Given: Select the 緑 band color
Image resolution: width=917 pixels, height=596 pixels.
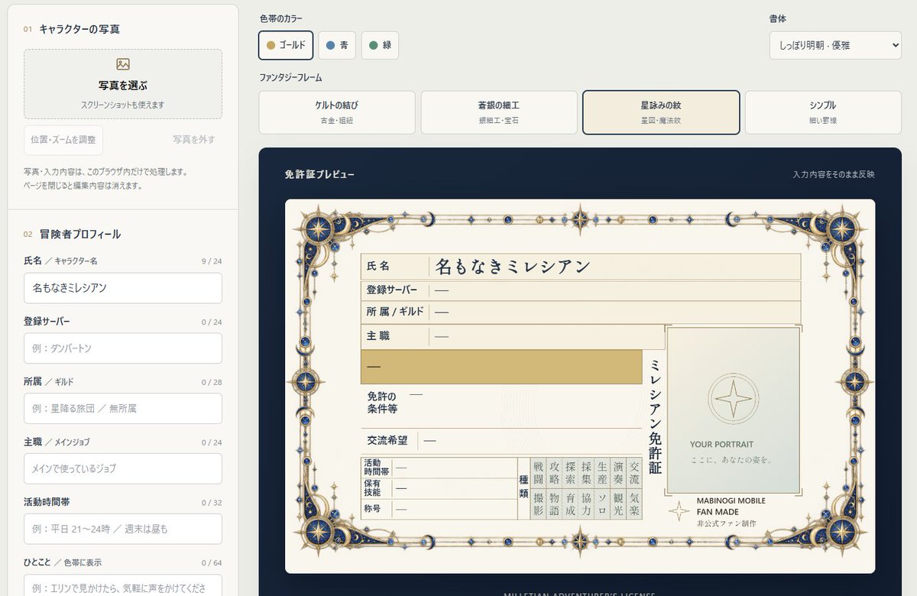Looking at the screenshot, I should point(380,45).
